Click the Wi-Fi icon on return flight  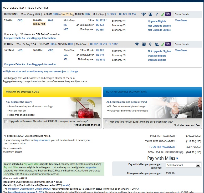pos(137,44)
